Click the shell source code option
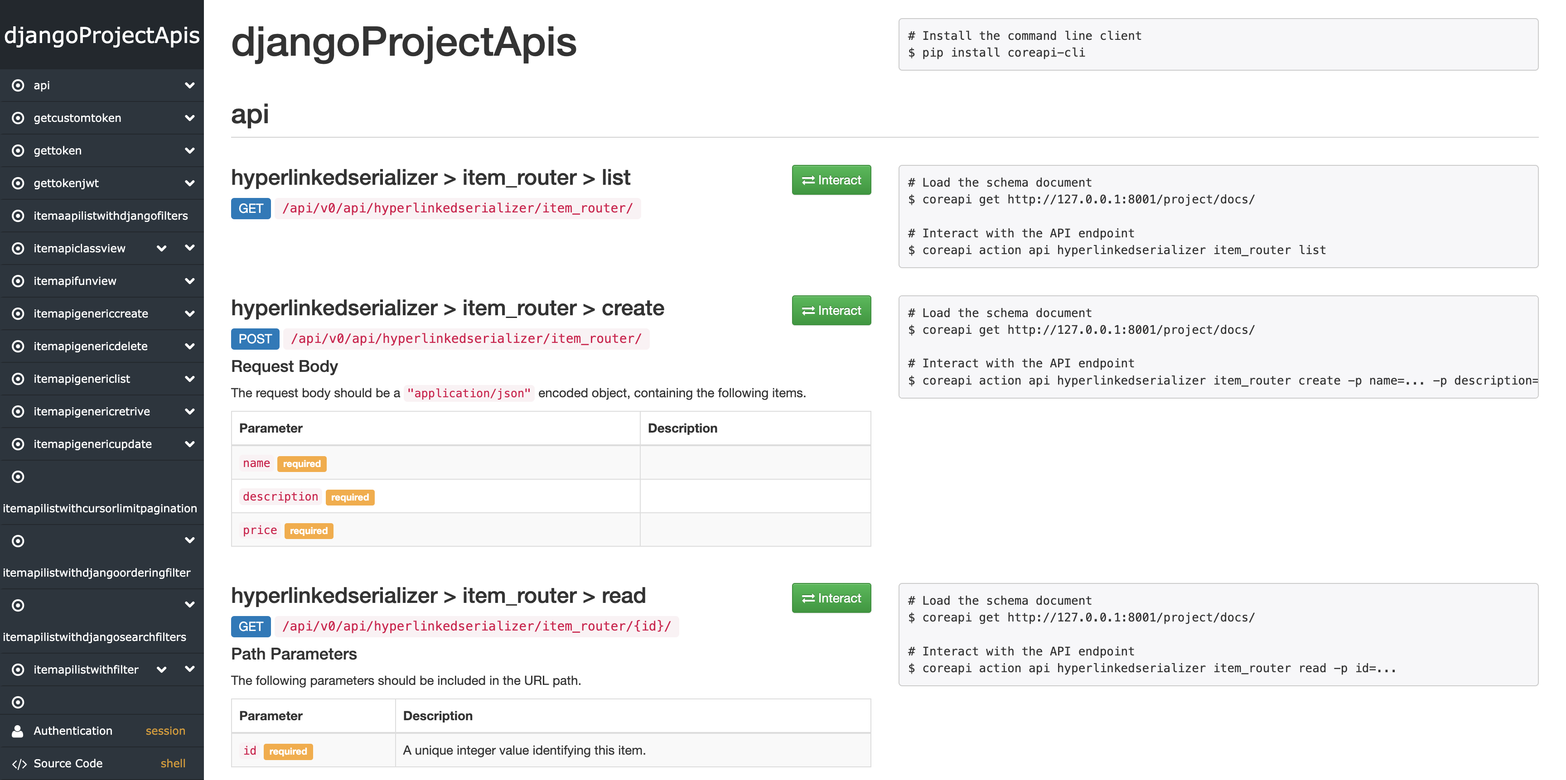Image resolution: width=1566 pixels, height=780 pixels. tap(173, 764)
